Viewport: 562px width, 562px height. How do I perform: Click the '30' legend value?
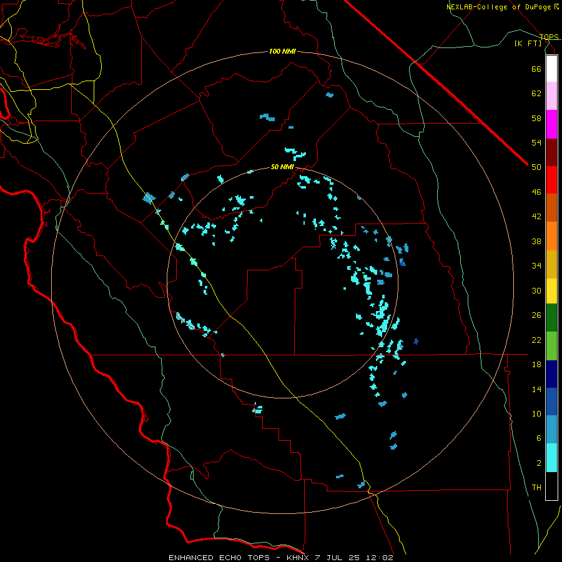536,290
